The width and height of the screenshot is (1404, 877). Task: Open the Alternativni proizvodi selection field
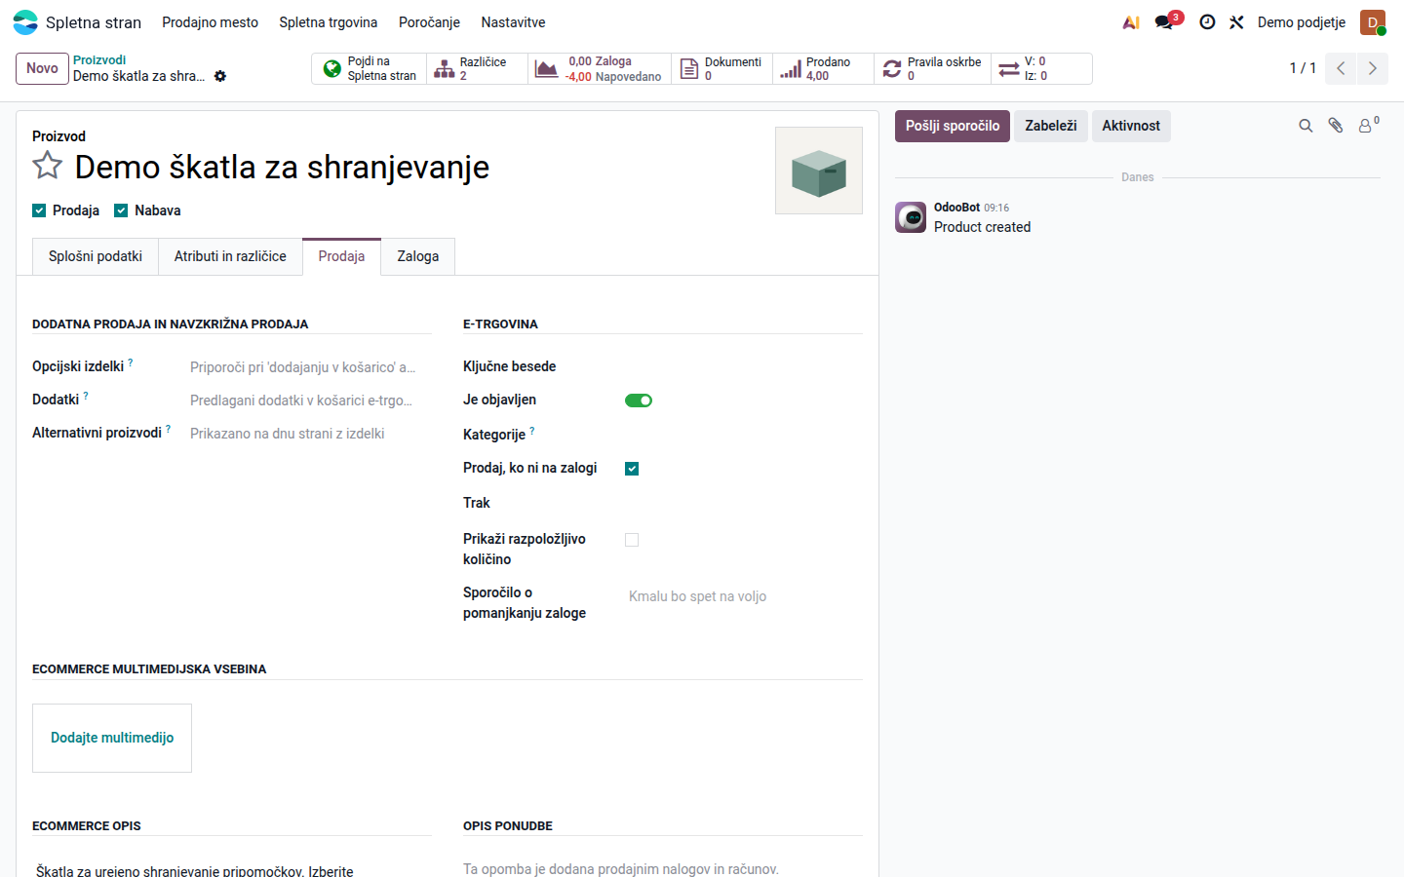310,434
